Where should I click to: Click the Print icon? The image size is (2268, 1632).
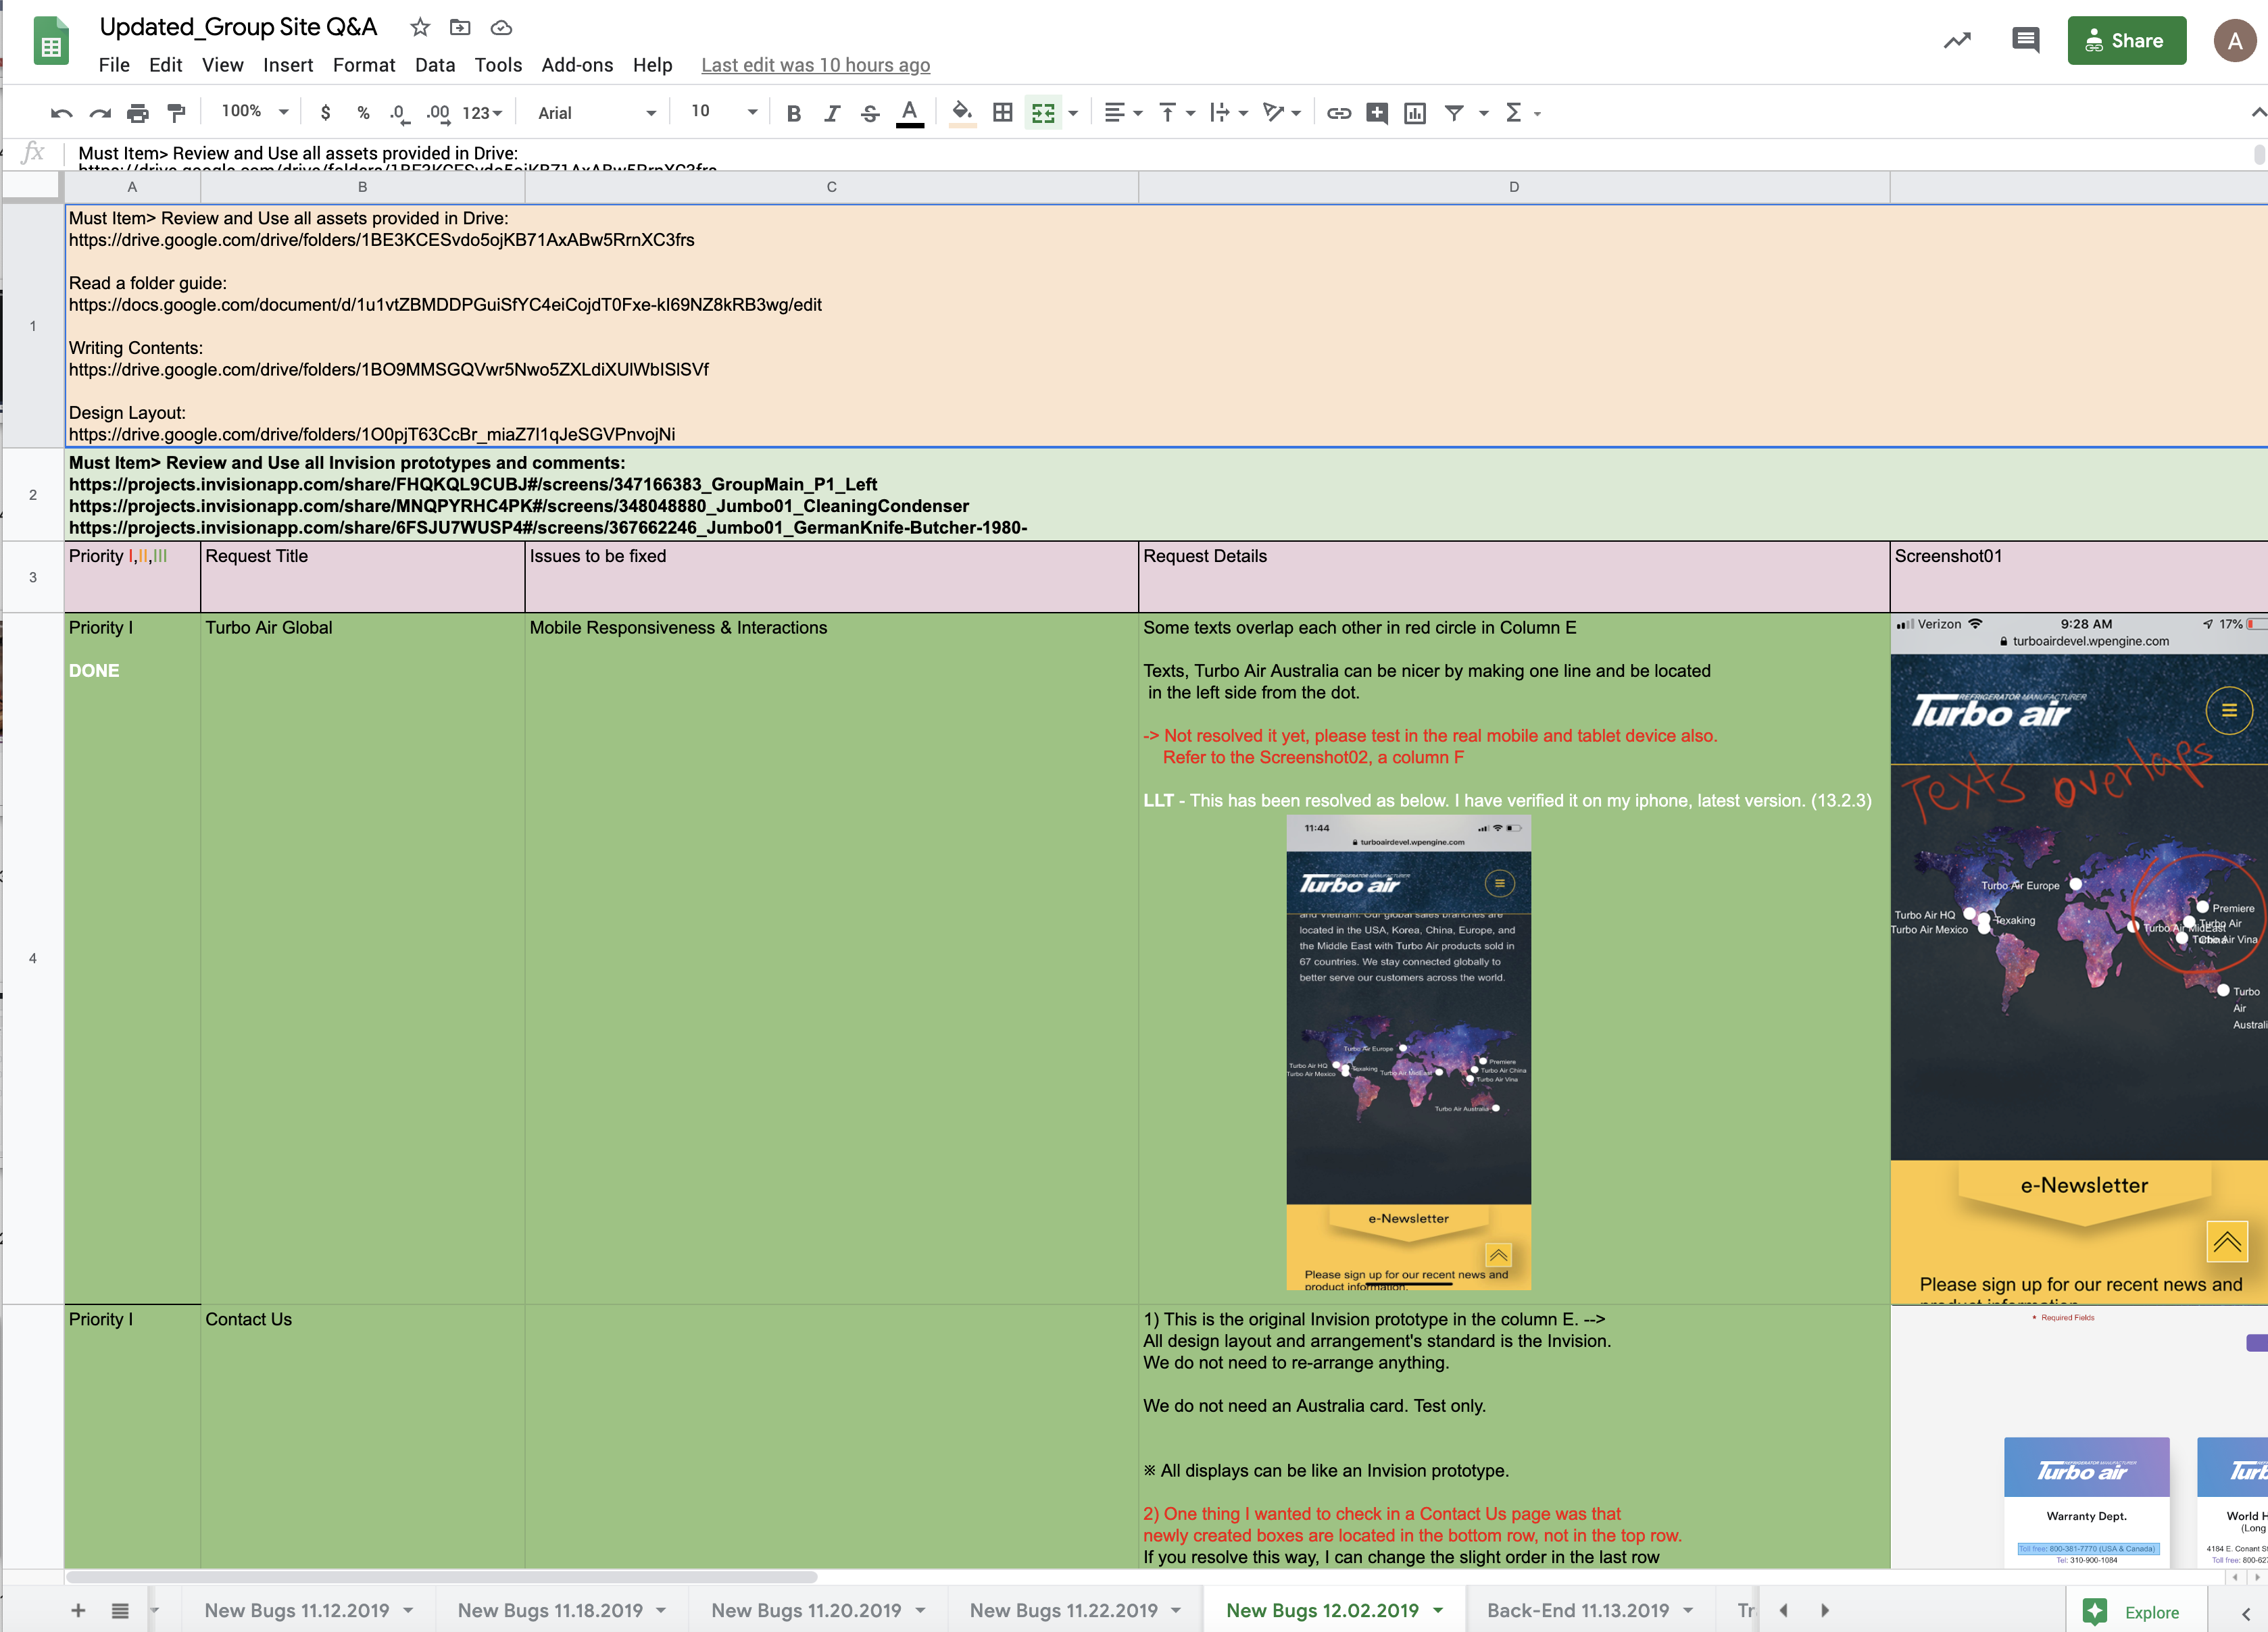click(138, 113)
